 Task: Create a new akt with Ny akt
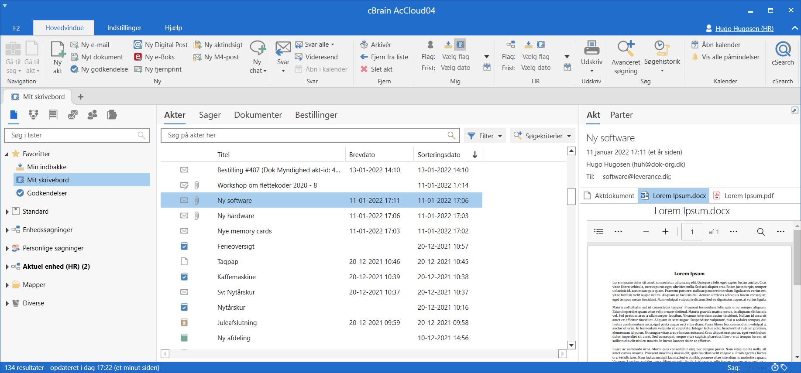[x=58, y=57]
